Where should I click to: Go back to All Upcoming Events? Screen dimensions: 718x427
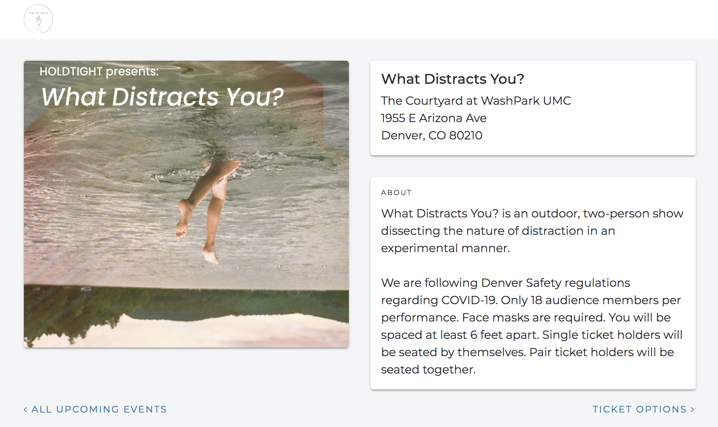coord(99,409)
